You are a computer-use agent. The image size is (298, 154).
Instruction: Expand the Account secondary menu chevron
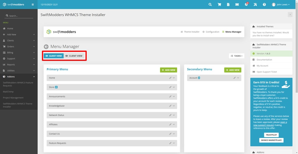coord(238,78)
